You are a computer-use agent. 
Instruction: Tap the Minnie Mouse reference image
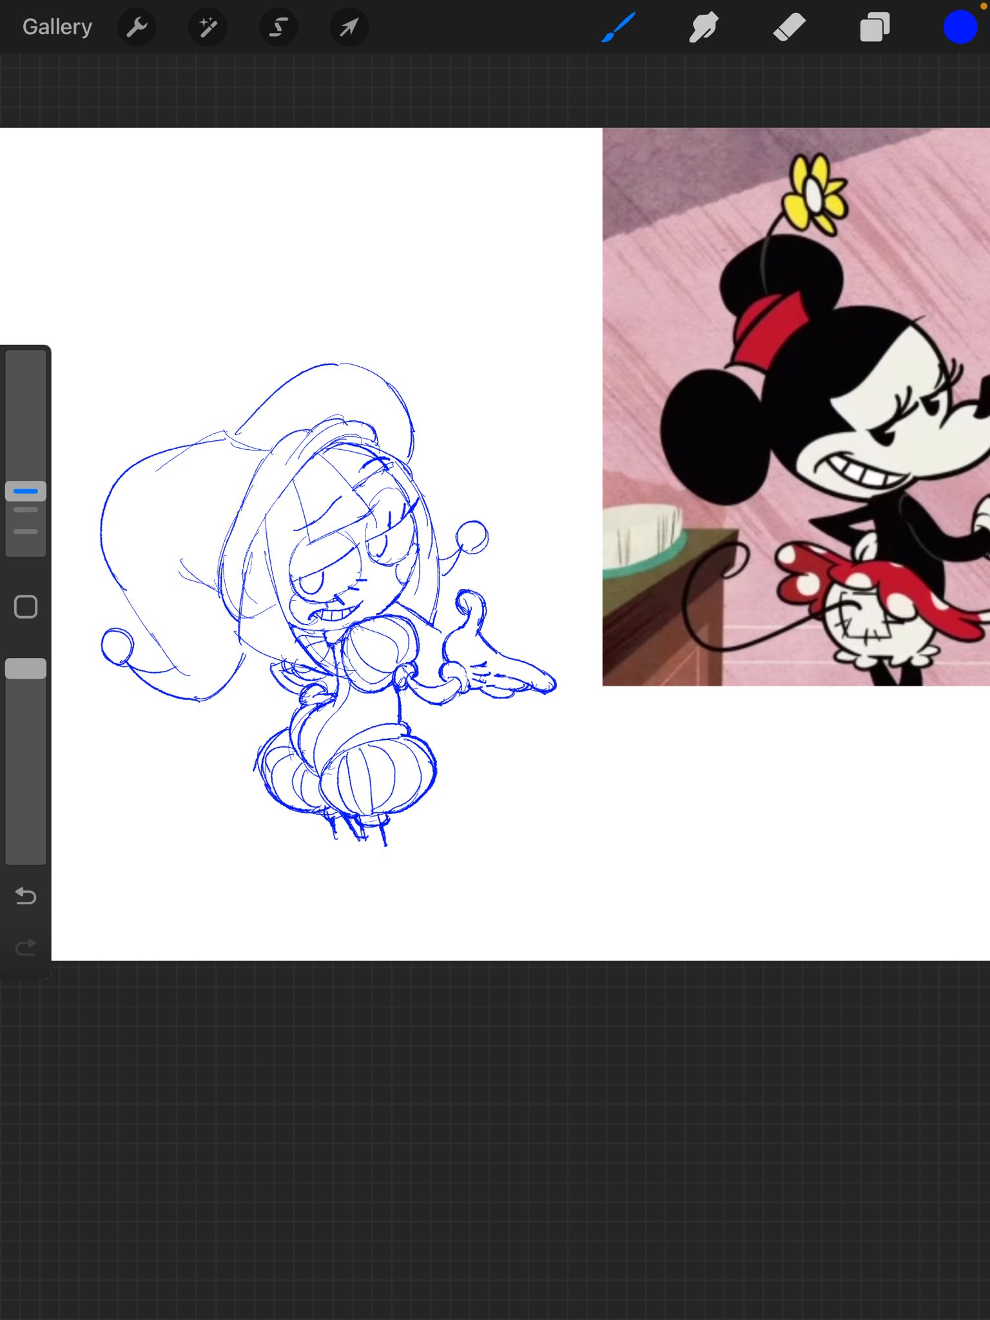[x=796, y=406]
